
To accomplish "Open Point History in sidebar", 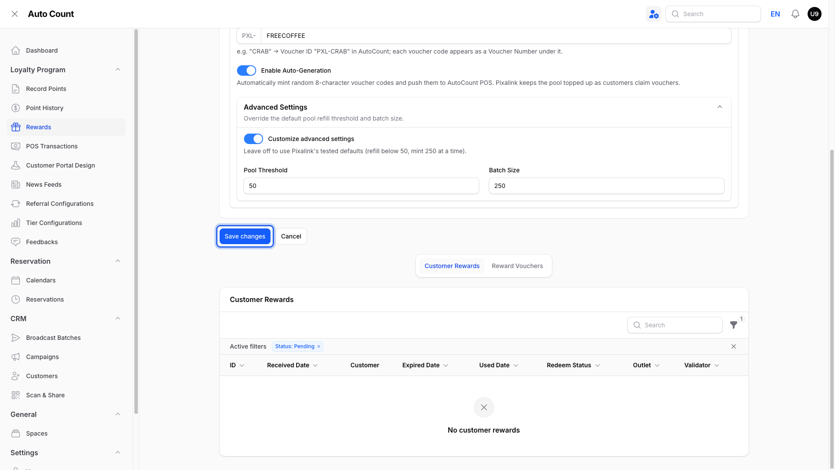I will coord(66,108).
